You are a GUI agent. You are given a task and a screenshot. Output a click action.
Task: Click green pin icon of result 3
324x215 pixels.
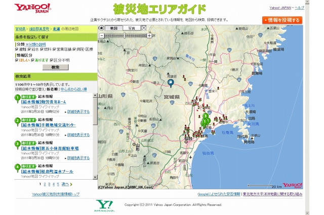click(x=18, y=145)
